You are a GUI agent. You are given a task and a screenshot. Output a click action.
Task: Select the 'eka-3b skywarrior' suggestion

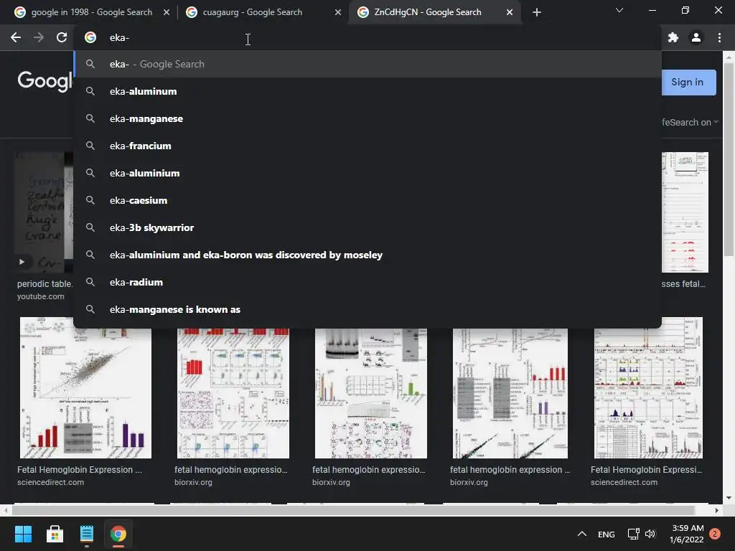tap(367, 227)
